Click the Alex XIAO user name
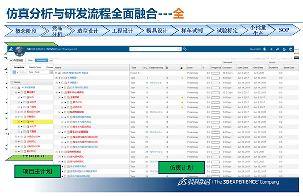The height and width of the screenshot is (196, 303). pos(255,49)
